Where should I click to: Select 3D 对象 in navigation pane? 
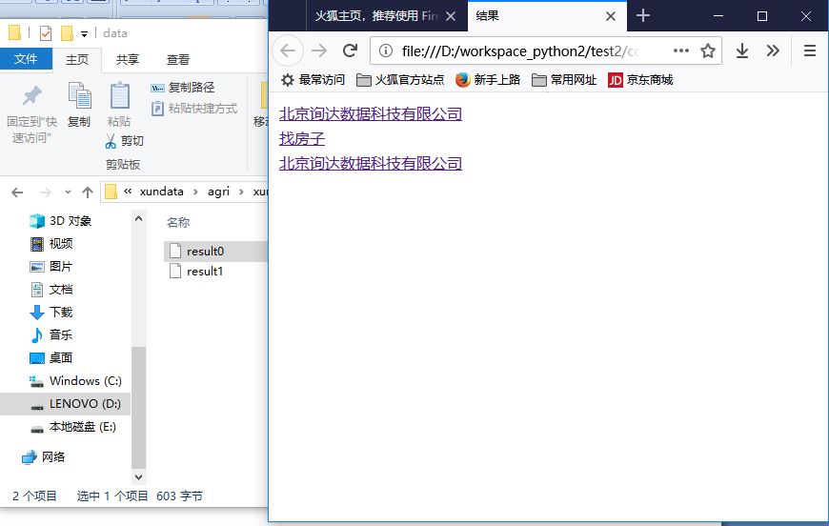pyautogui.click(x=60, y=221)
